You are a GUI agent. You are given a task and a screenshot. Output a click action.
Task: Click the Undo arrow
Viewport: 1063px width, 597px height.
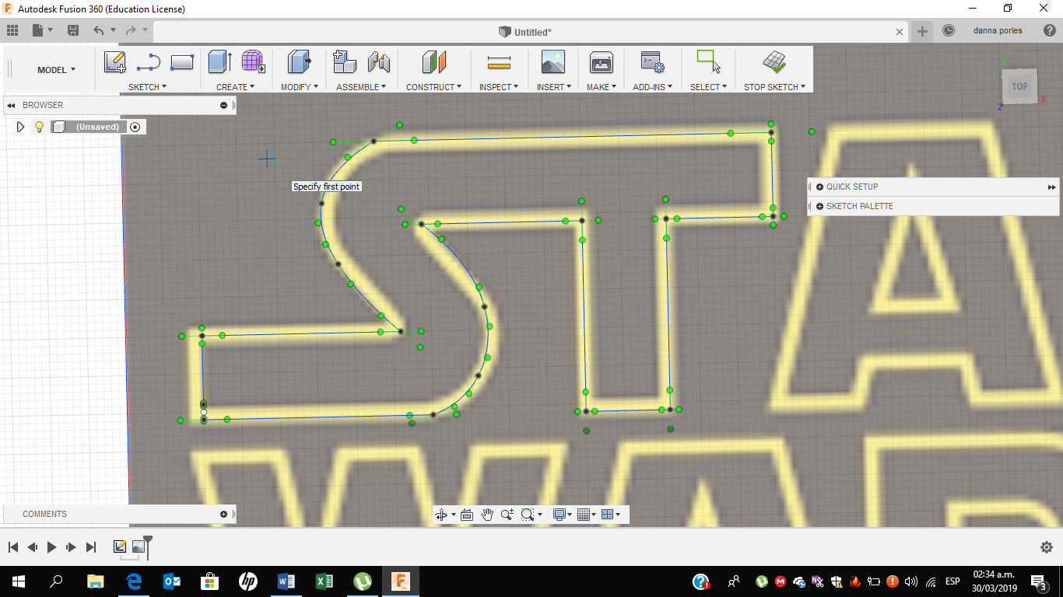98,30
